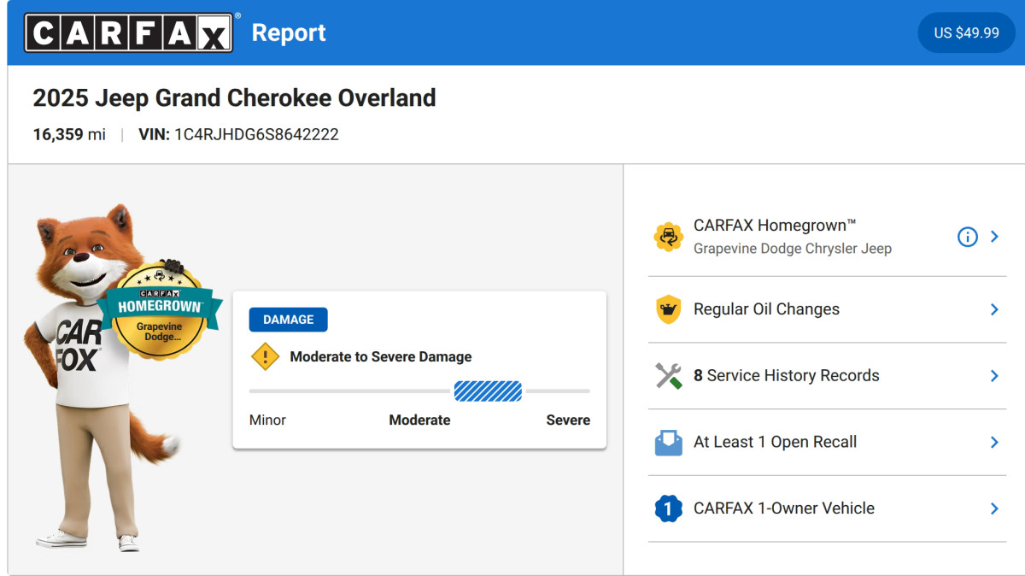Click the blue 1-Owner badge icon
The height and width of the screenshot is (576, 1025).
pyautogui.click(x=668, y=508)
